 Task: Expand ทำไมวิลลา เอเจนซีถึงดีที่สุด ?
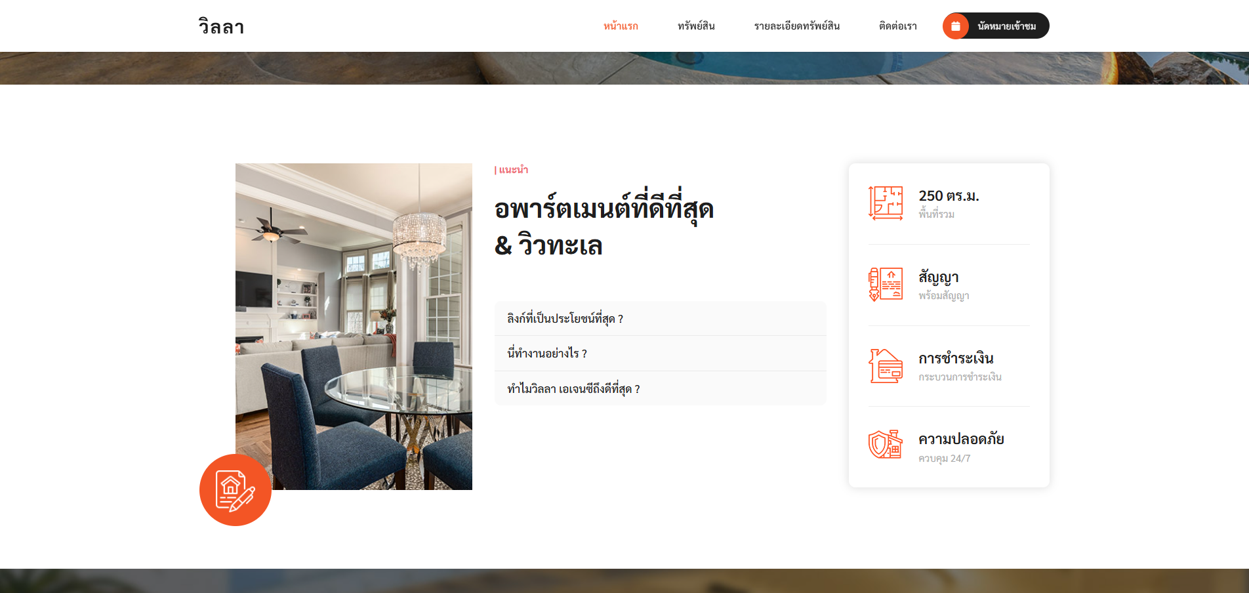tap(573, 388)
